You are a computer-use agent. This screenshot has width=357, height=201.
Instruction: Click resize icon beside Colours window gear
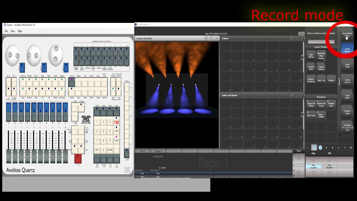pyautogui.click(x=296, y=38)
